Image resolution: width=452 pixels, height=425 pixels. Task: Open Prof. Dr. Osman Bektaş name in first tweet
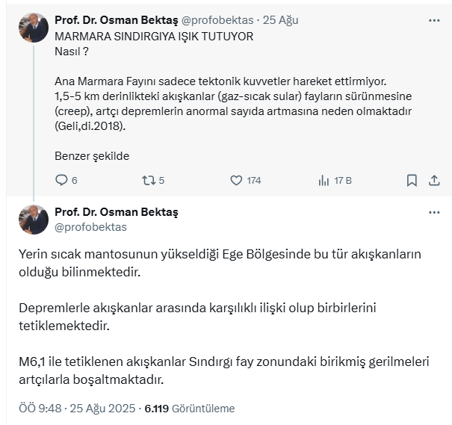116,19
